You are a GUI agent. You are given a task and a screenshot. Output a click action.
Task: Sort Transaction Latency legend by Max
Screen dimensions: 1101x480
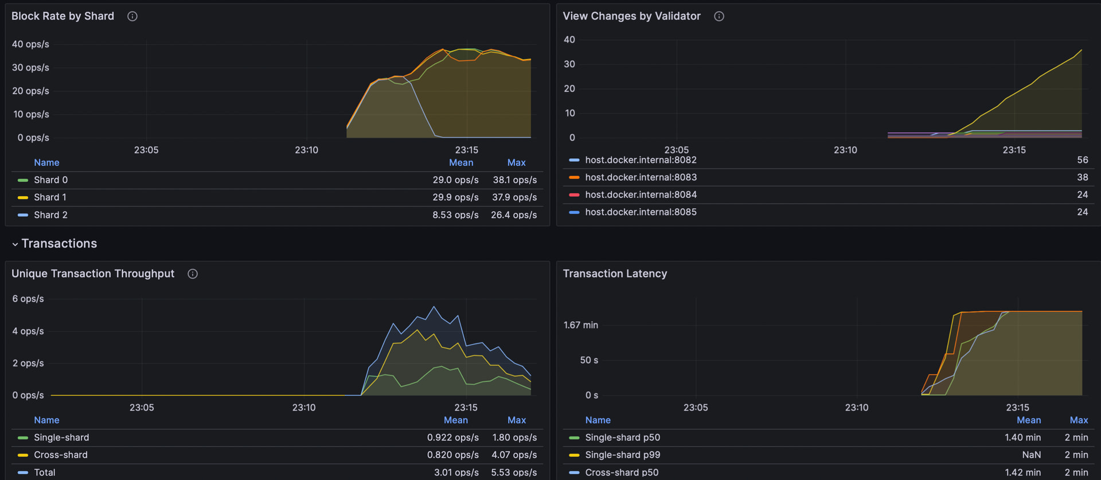[x=1079, y=420]
